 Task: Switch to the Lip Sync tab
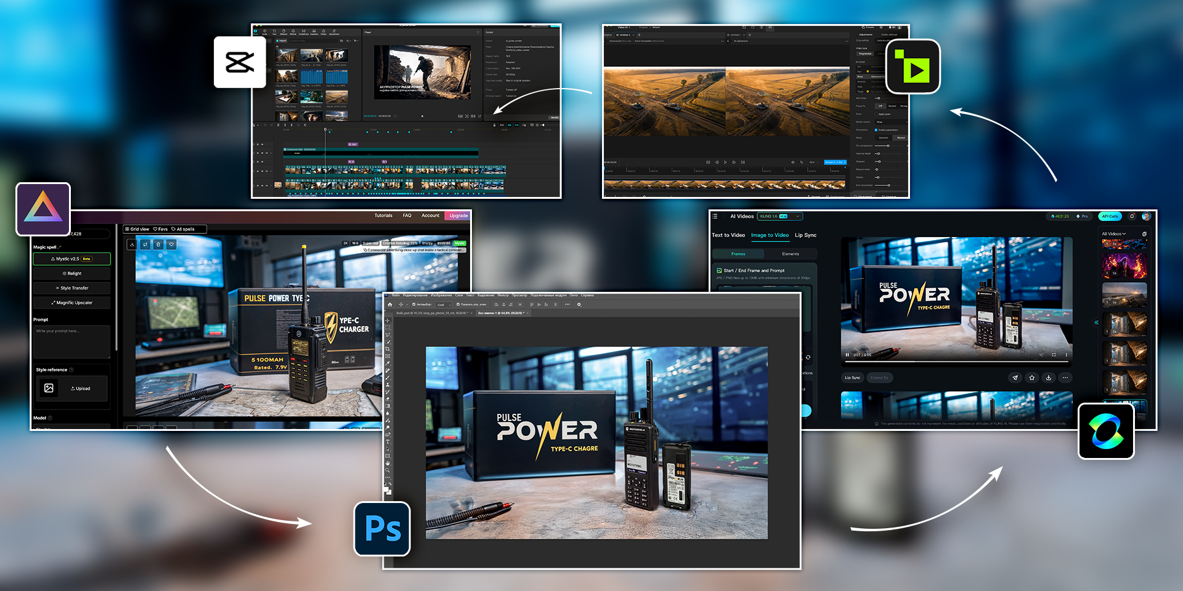pos(805,235)
